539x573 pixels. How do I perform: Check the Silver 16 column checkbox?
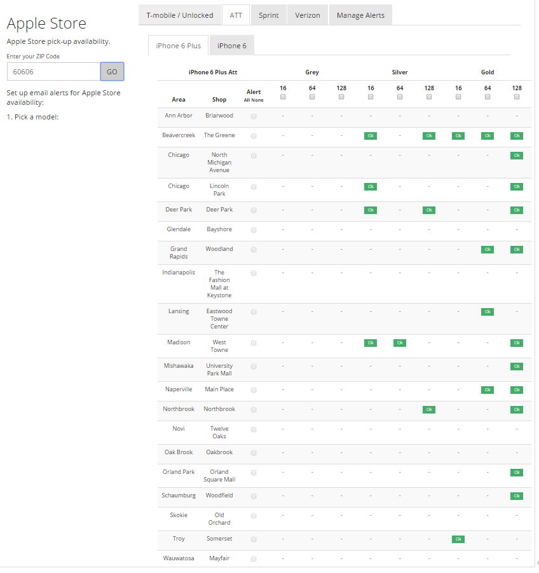[x=371, y=97]
